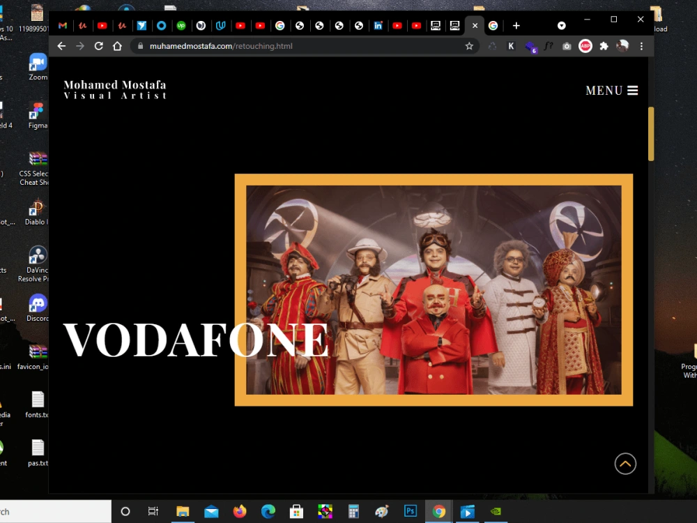Open a new browser tab
Image resolution: width=697 pixels, height=523 pixels.
516,26
